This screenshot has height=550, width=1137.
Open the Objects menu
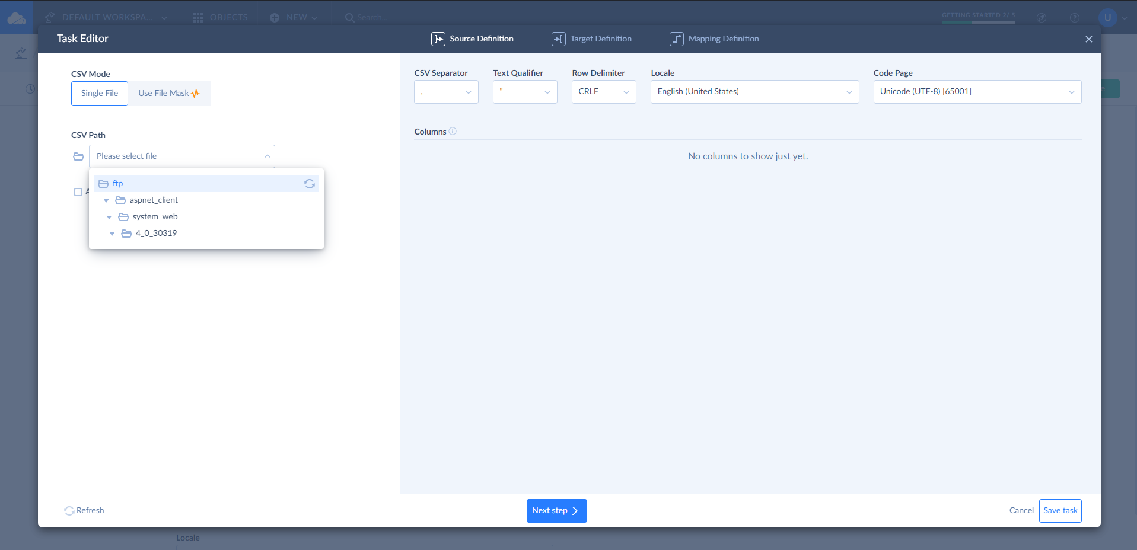coord(221,17)
